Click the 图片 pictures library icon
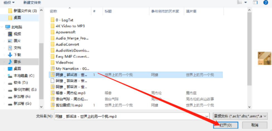The image size is (272, 131). point(10,41)
